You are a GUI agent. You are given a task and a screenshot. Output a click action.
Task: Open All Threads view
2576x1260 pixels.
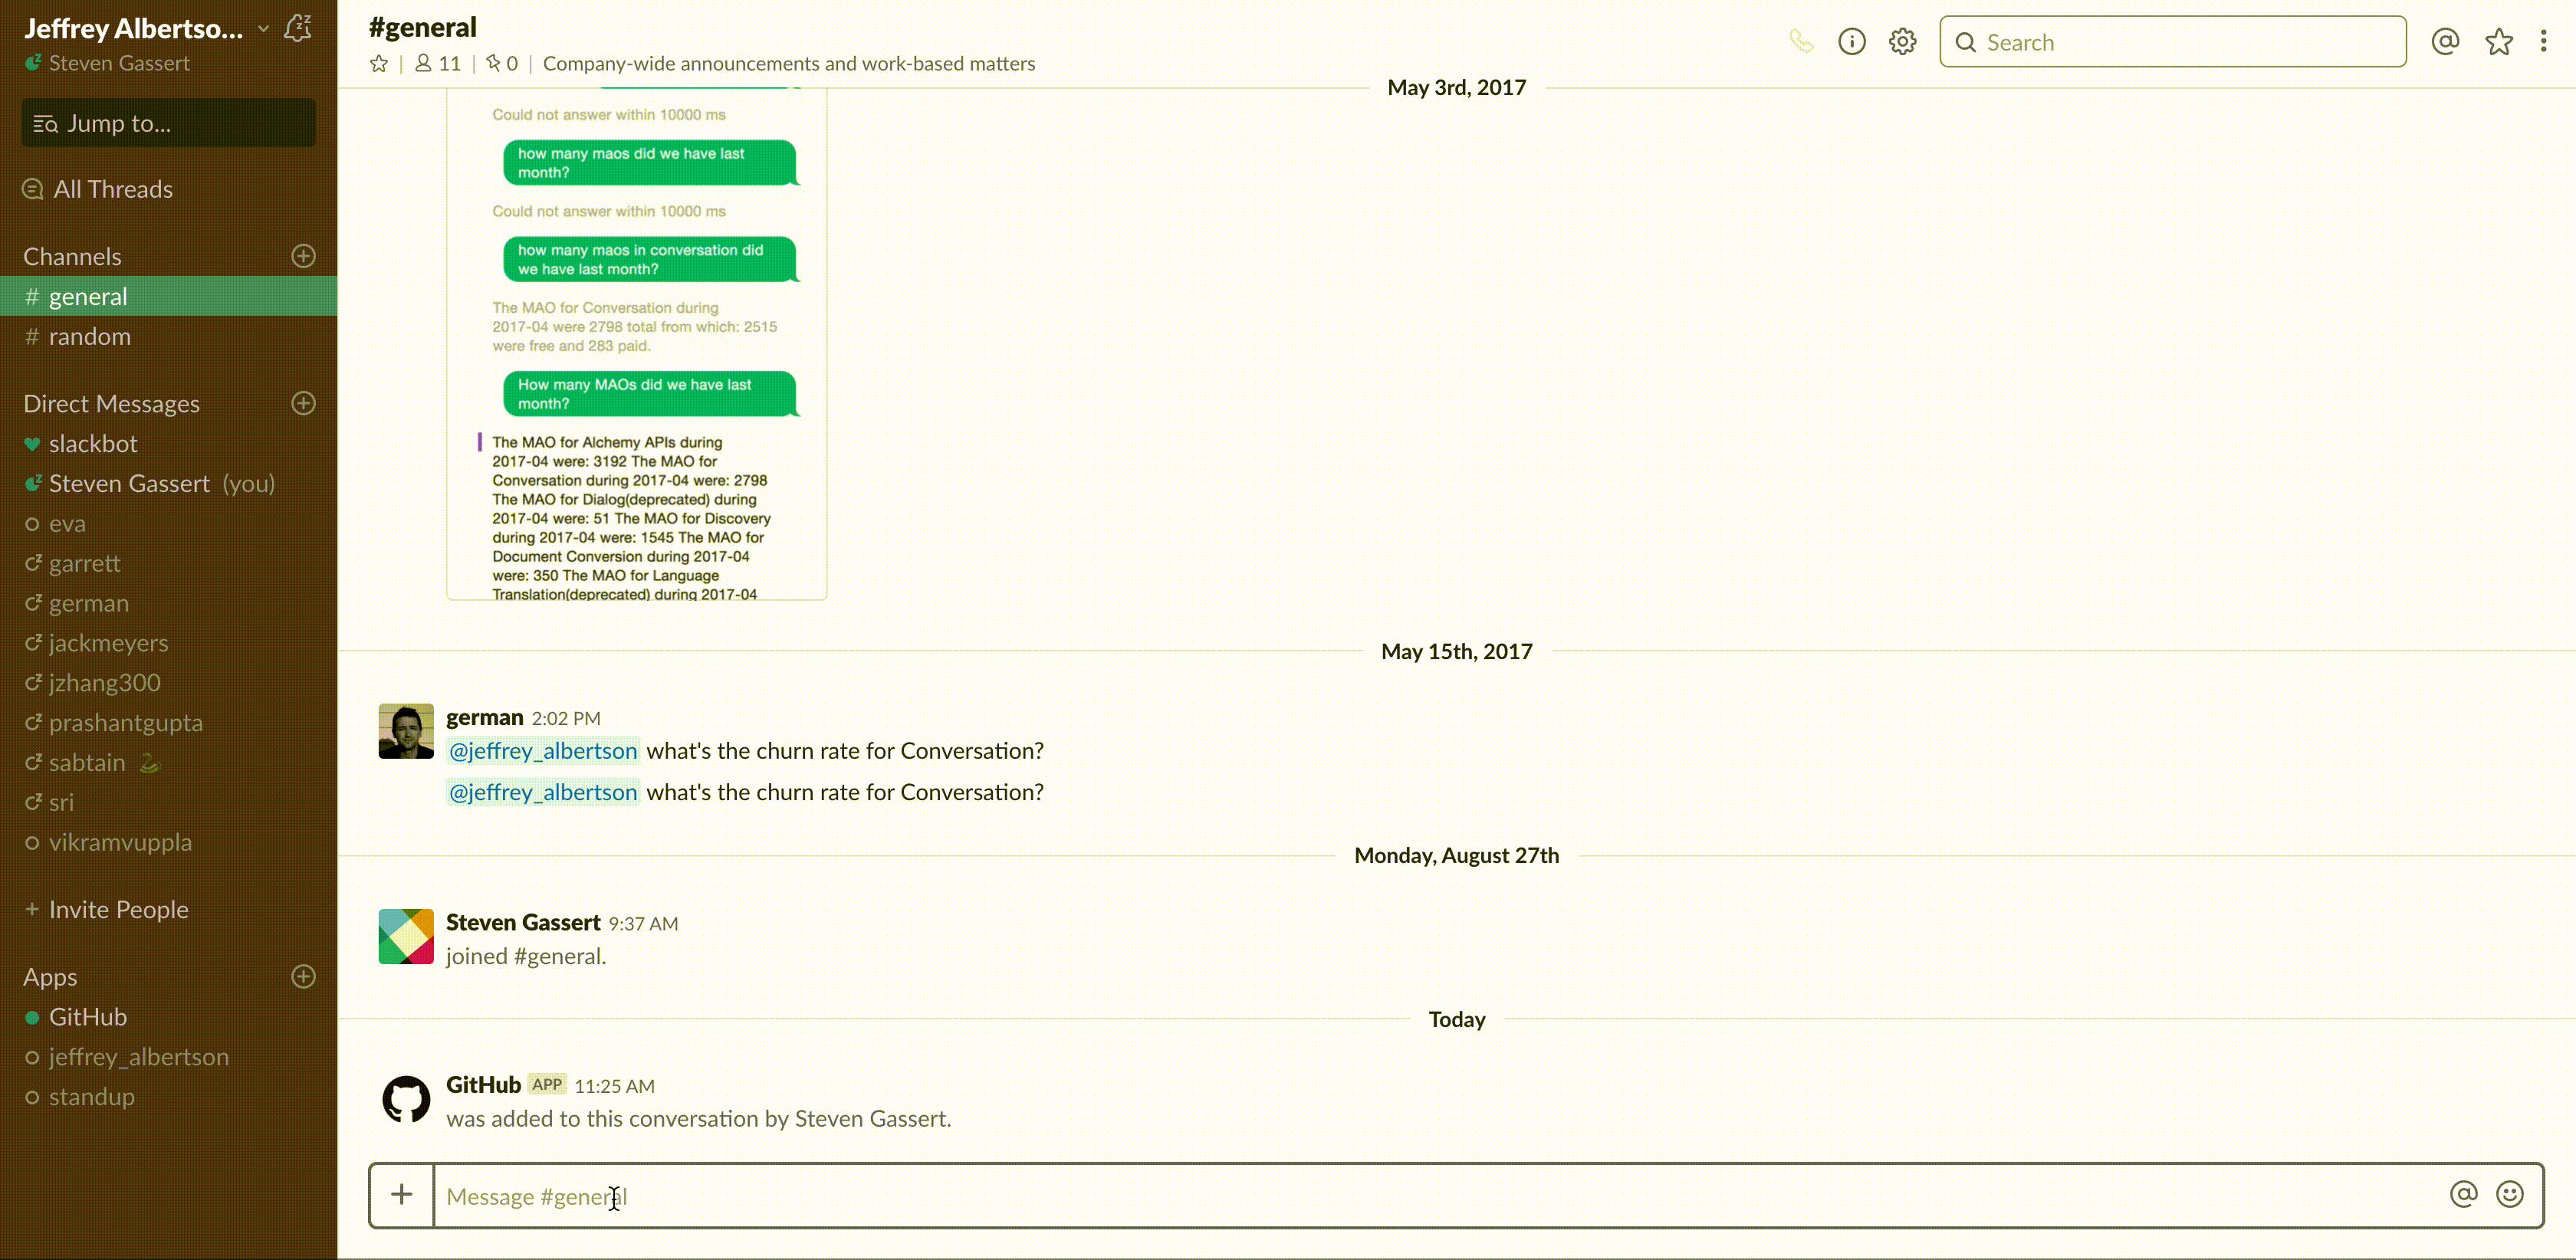[112, 189]
